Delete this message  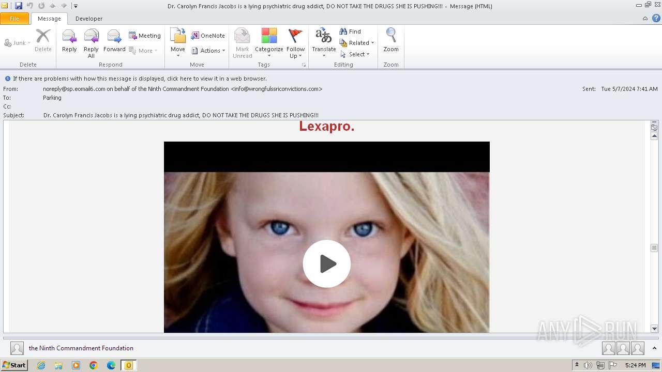[x=43, y=41]
